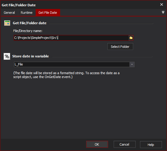The image size is (167, 151).
Task: Open the Runtime tab
Action: click(x=27, y=13)
